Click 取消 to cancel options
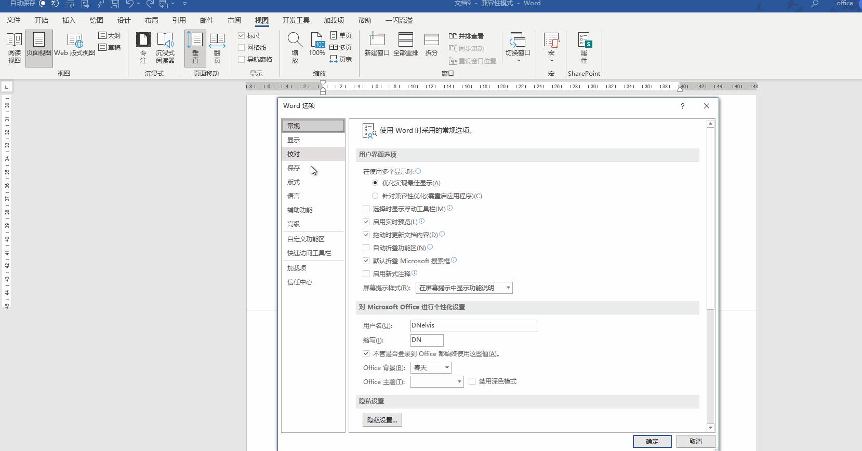 [x=696, y=441]
